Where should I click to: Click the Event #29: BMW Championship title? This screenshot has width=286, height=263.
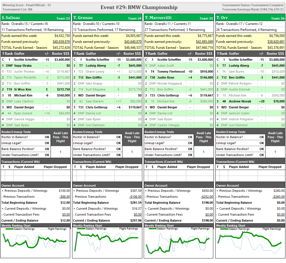[139, 7]
